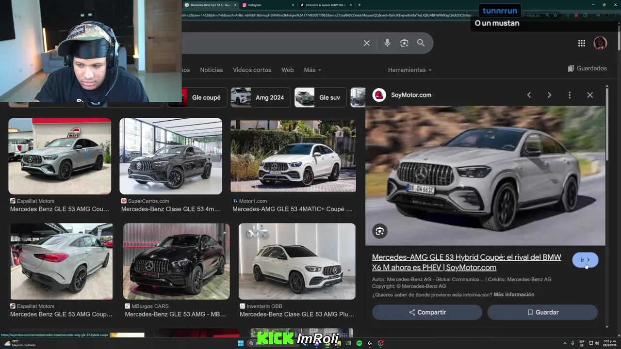Click the Ir button to visit site
The height and width of the screenshot is (349, 621).
coord(585,260)
